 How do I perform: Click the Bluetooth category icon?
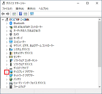click(x=11, y=23)
